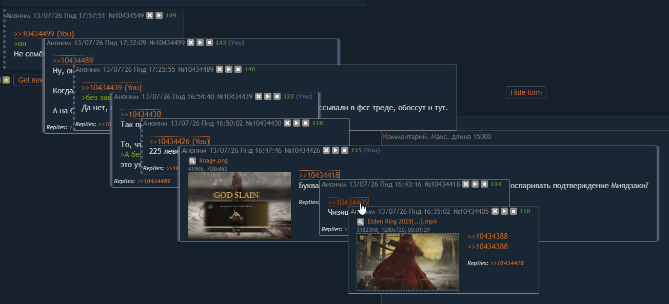669x304 pixels.
Task: Open reply link >>10434426 (You)
Action: pyautogui.click(x=180, y=141)
